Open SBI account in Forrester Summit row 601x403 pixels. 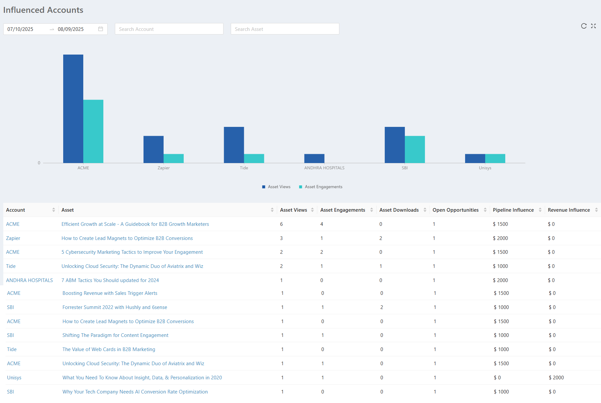(11, 307)
